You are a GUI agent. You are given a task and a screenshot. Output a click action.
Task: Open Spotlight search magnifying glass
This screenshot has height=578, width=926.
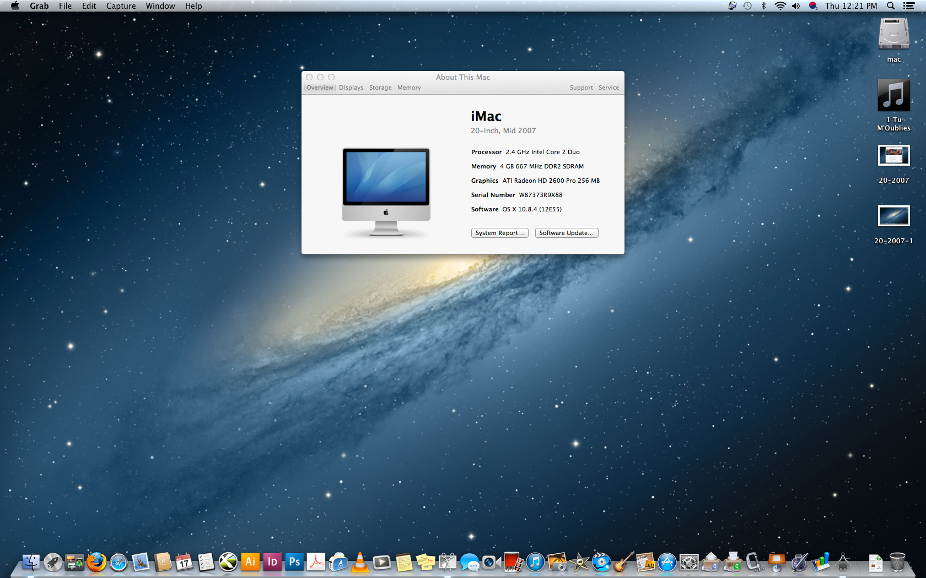click(x=891, y=6)
